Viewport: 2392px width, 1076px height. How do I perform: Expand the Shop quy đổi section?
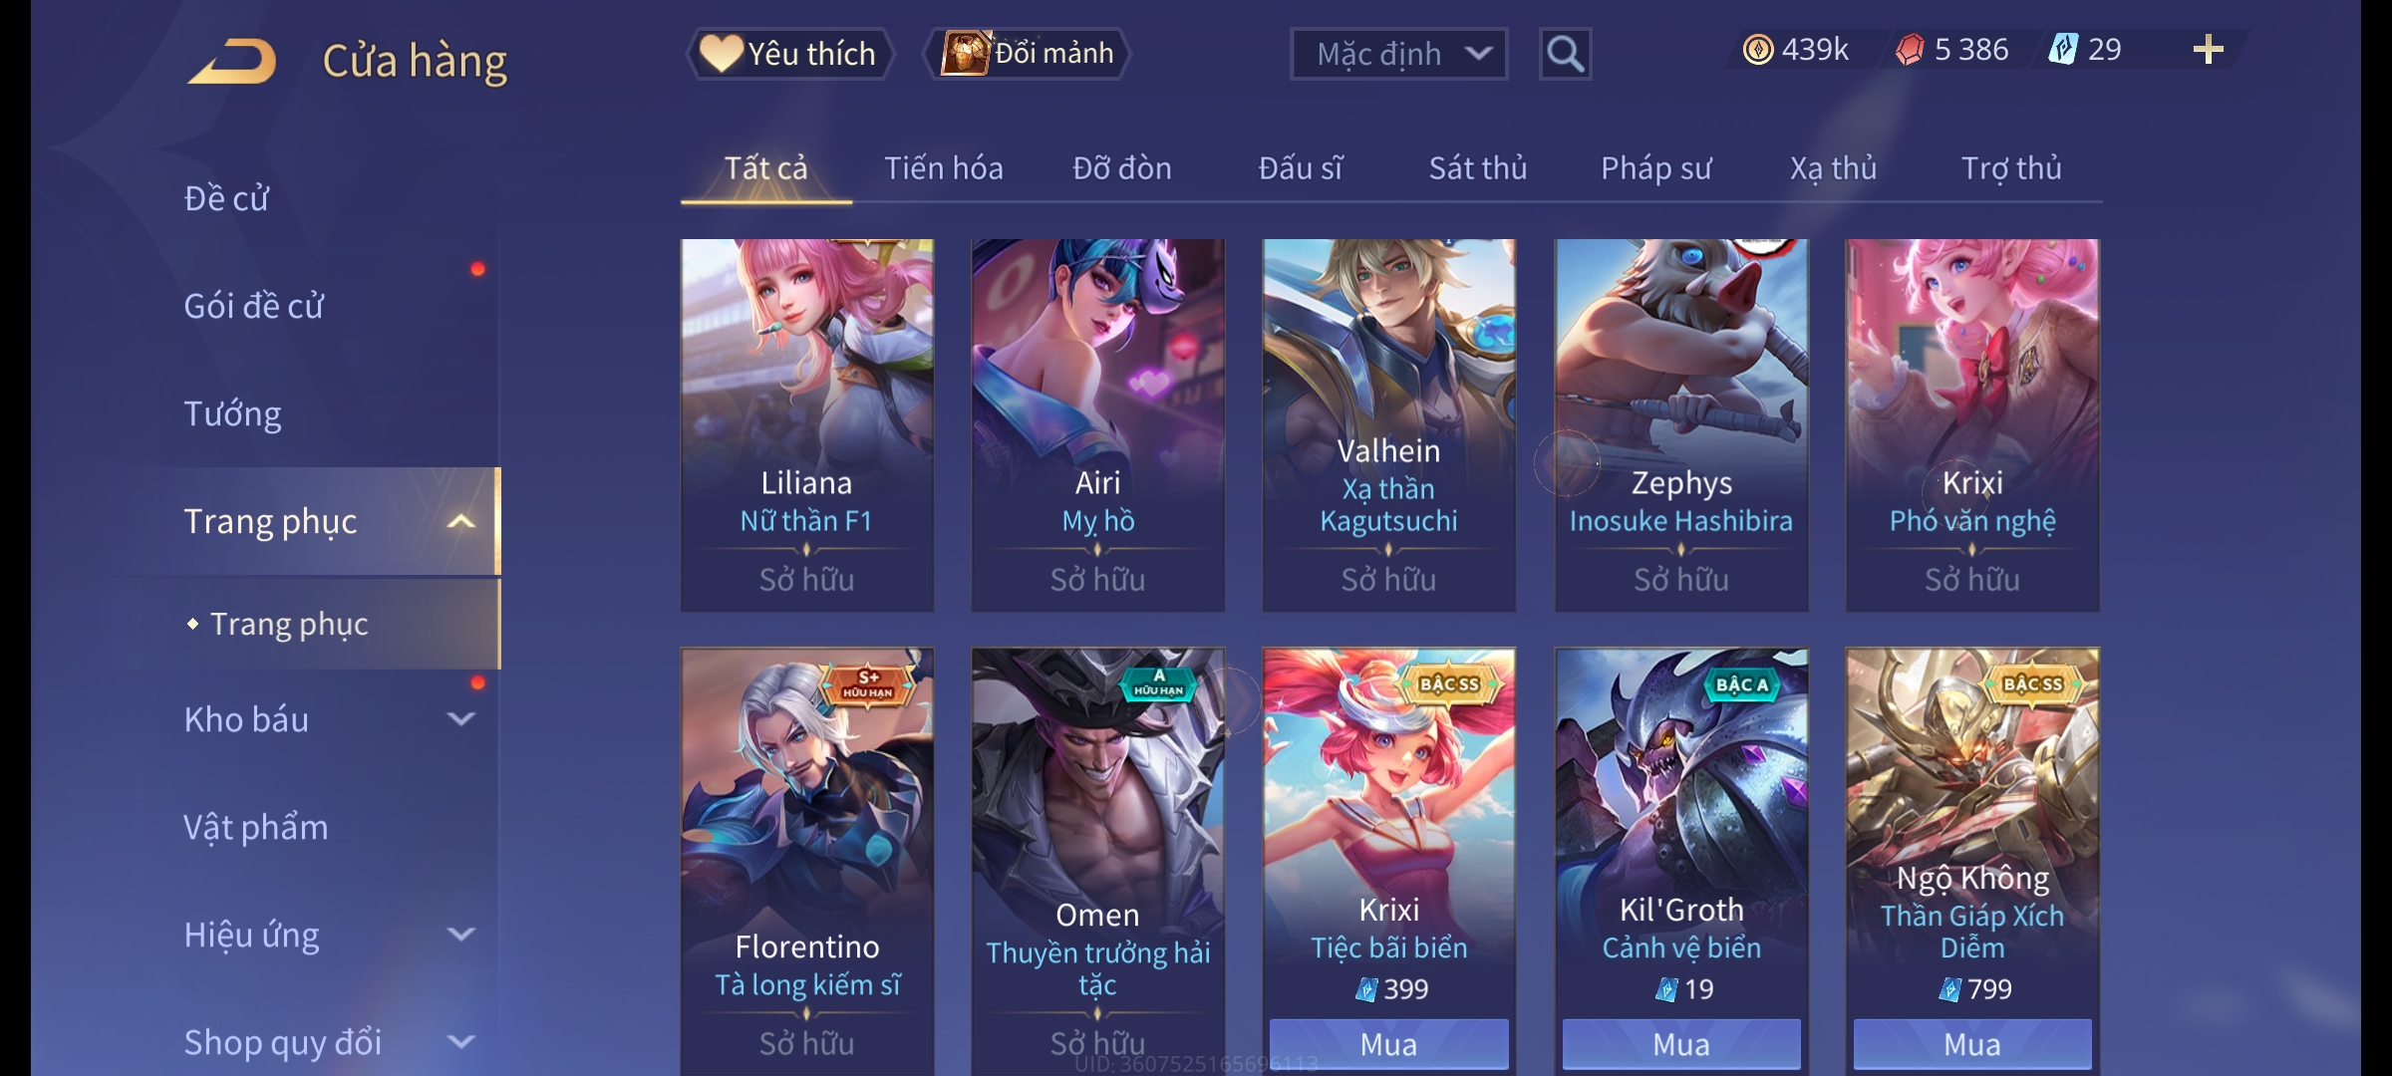(460, 1042)
